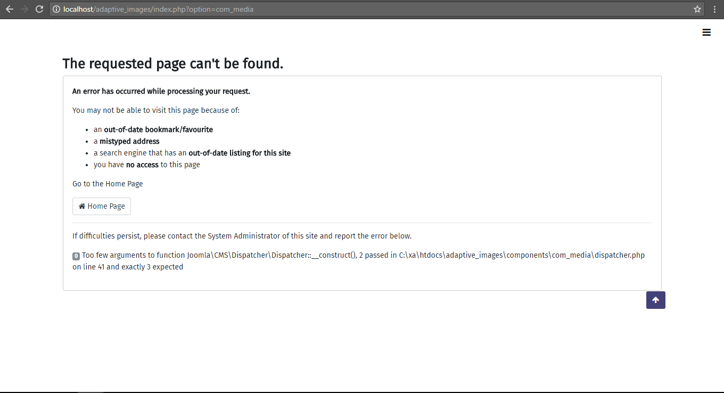Click the "Go to the Home Page" text
This screenshot has width=724, height=393.
coord(108,184)
